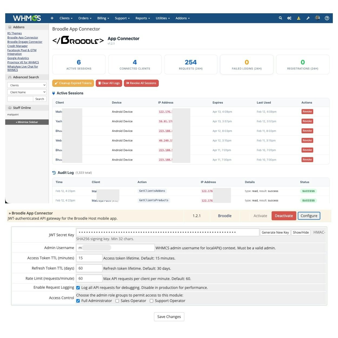
Task: Click the Access Token TTL input field
Action: pyautogui.click(x=89, y=258)
